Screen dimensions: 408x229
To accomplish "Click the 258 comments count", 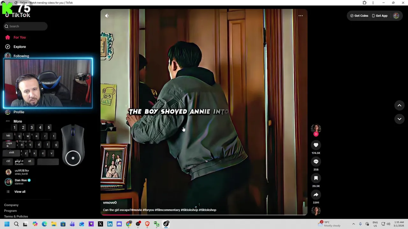I will (316, 170).
